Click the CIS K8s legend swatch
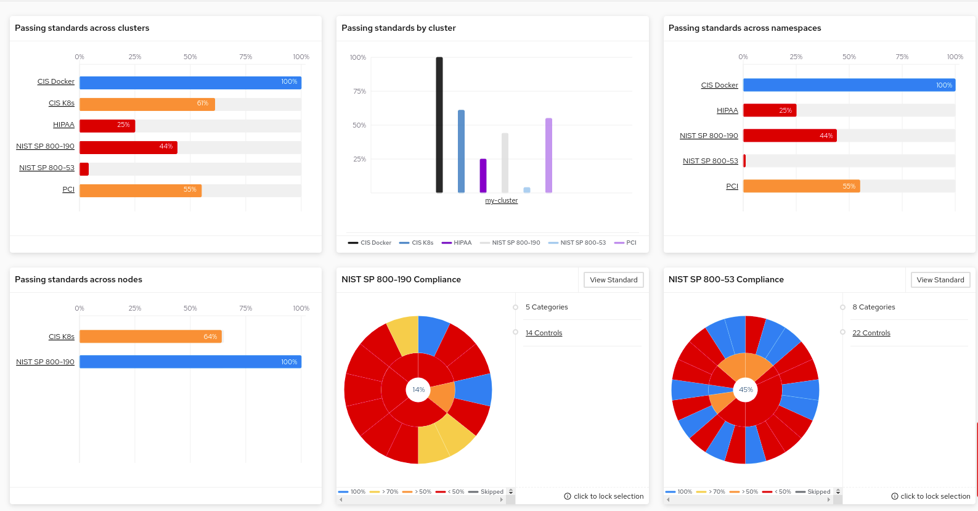Image resolution: width=978 pixels, height=511 pixels. (x=404, y=243)
